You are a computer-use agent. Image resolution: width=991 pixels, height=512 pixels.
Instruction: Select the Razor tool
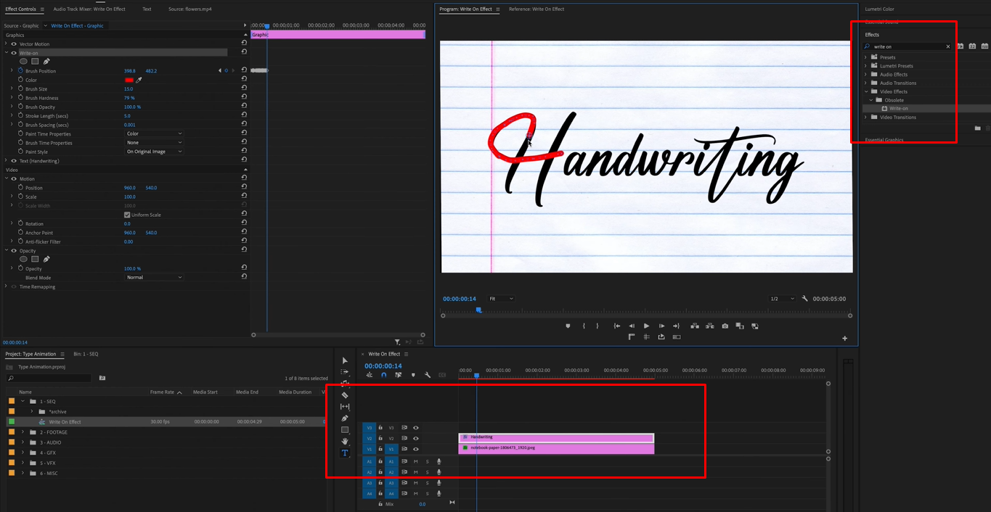point(345,395)
